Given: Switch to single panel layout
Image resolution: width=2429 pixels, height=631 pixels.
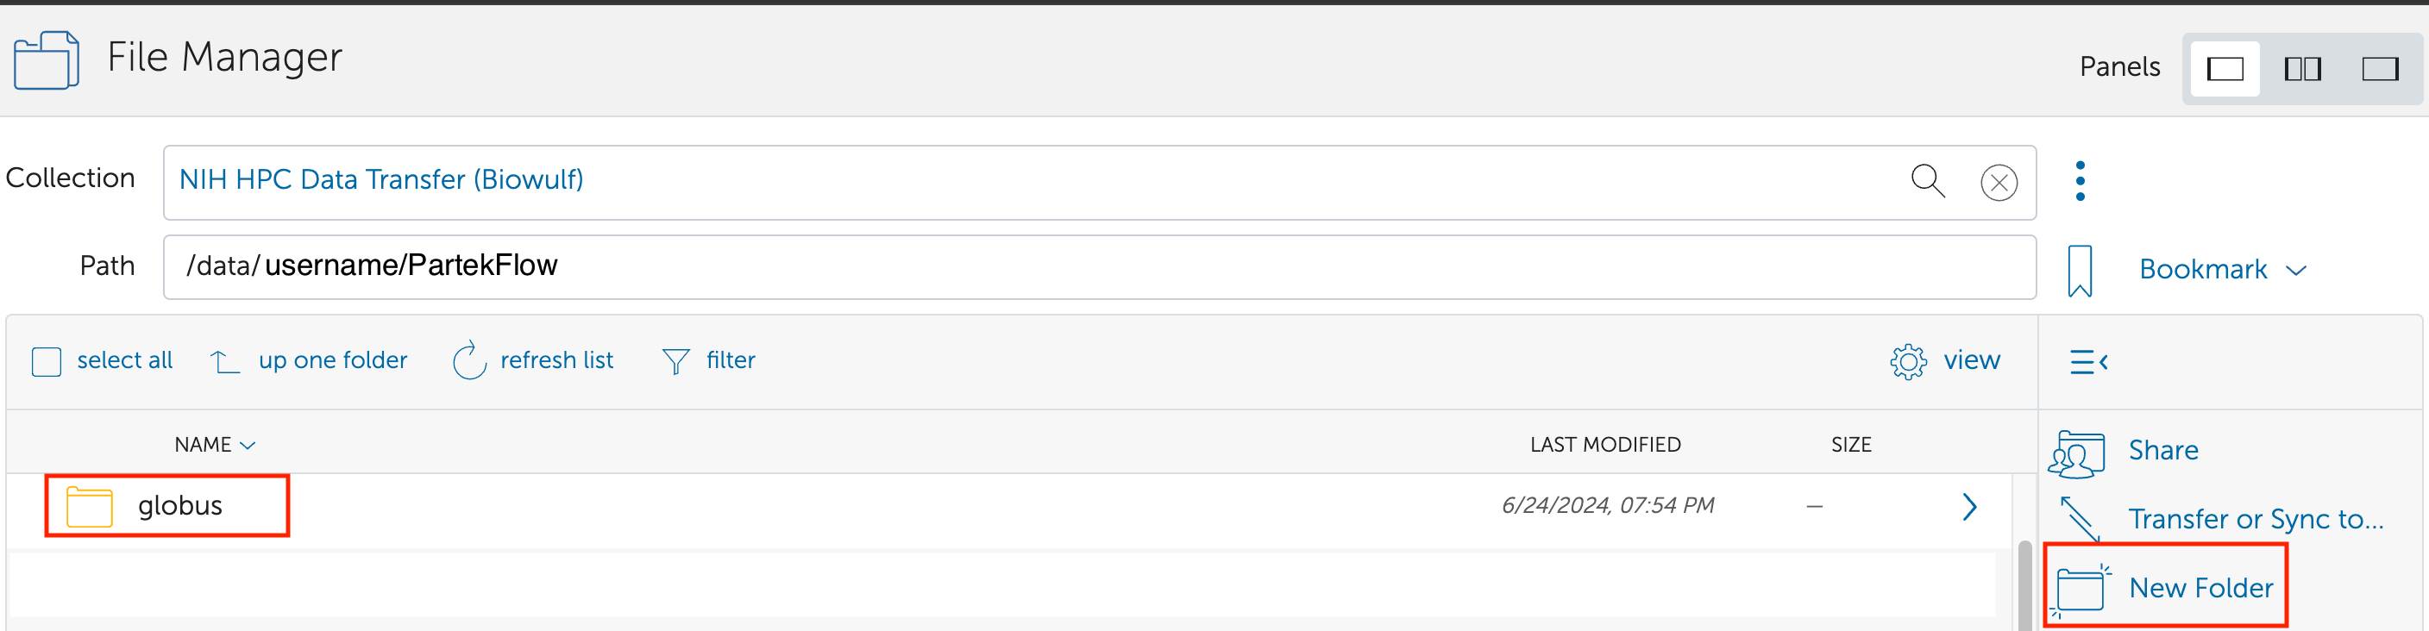Looking at the screenshot, I should (2225, 69).
